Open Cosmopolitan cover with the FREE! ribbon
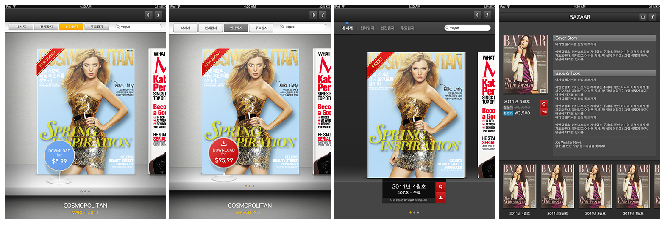Screen dimensions: 665x225 (416, 115)
